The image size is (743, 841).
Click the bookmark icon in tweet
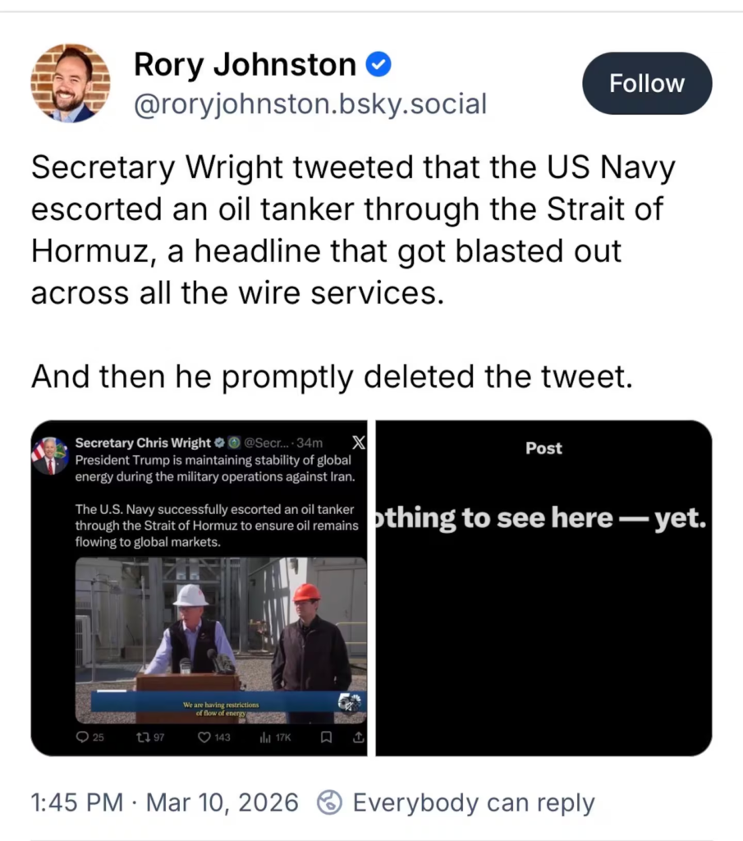click(x=326, y=737)
